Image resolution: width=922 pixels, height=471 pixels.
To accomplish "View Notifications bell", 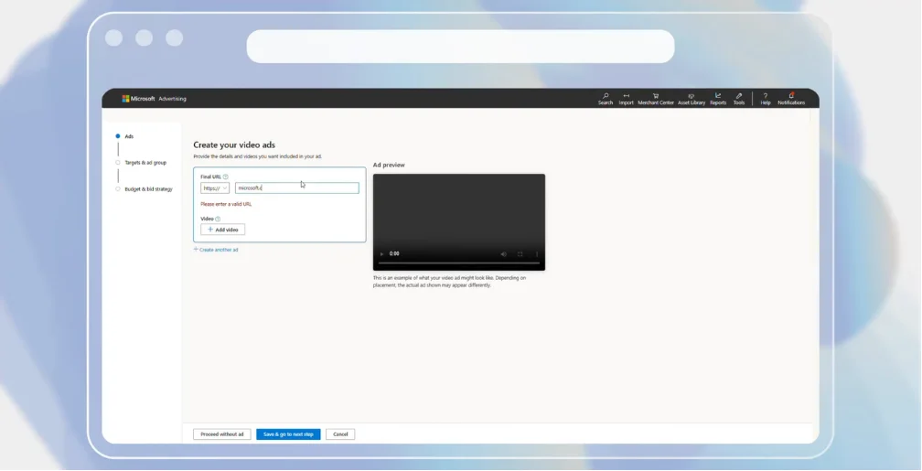I will pyautogui.click(x=791, y=99).
